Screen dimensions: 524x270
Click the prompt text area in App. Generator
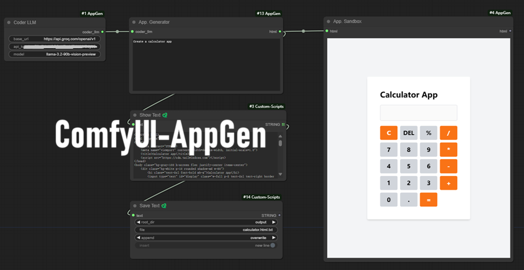206,64
